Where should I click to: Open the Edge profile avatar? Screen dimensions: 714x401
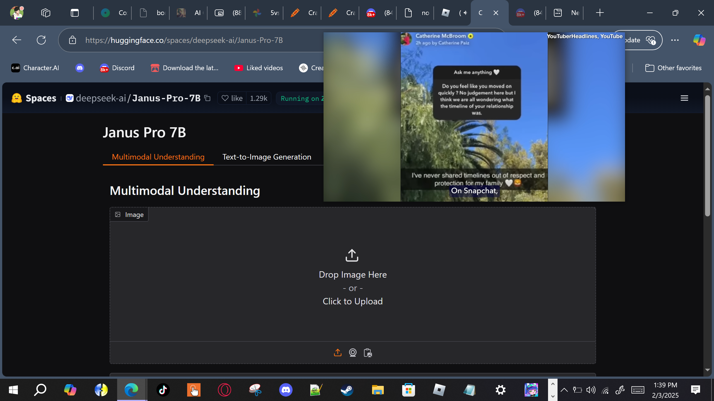tap(17, 13)
